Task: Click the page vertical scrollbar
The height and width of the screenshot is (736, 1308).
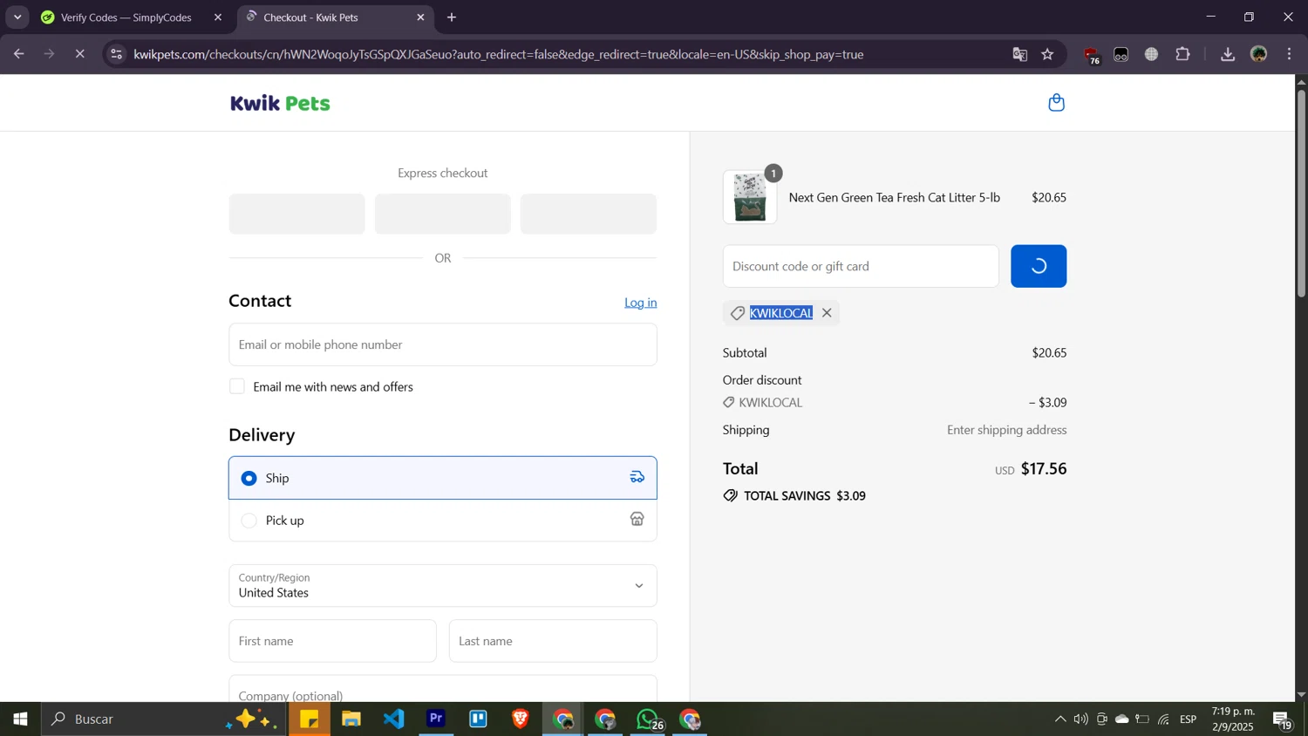Action: pyautogui.click(x=1301, y=192)
